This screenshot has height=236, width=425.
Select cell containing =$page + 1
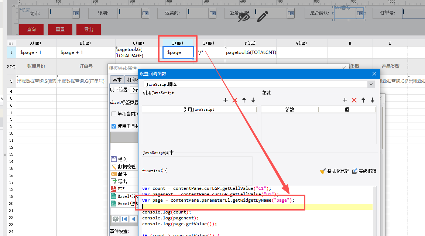coord(86,52)
